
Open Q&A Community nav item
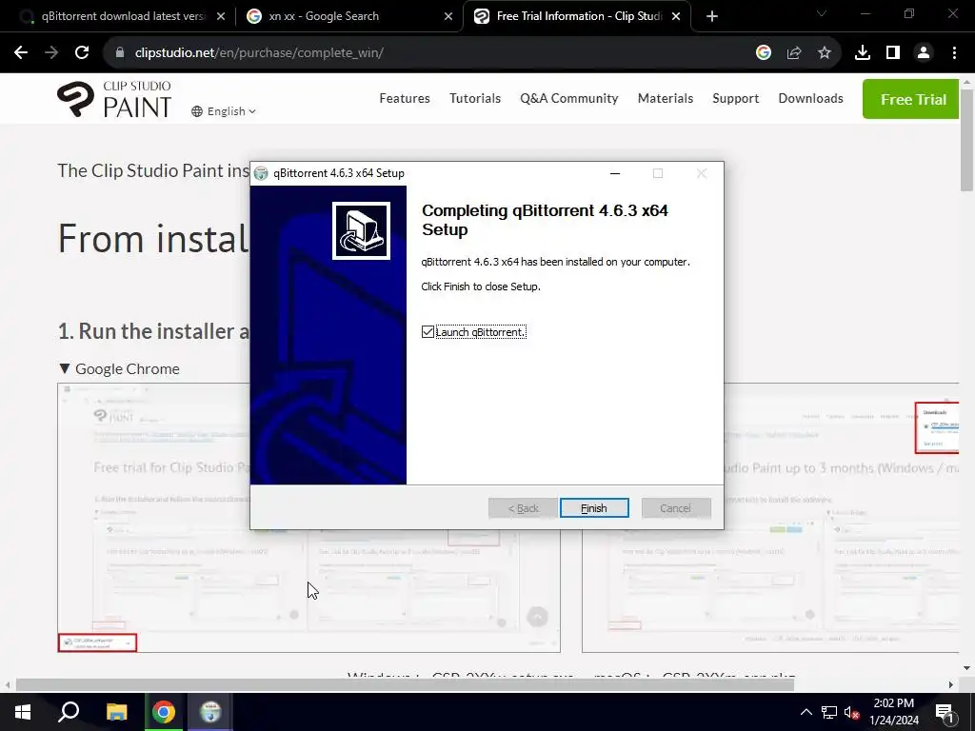[569, 98]
